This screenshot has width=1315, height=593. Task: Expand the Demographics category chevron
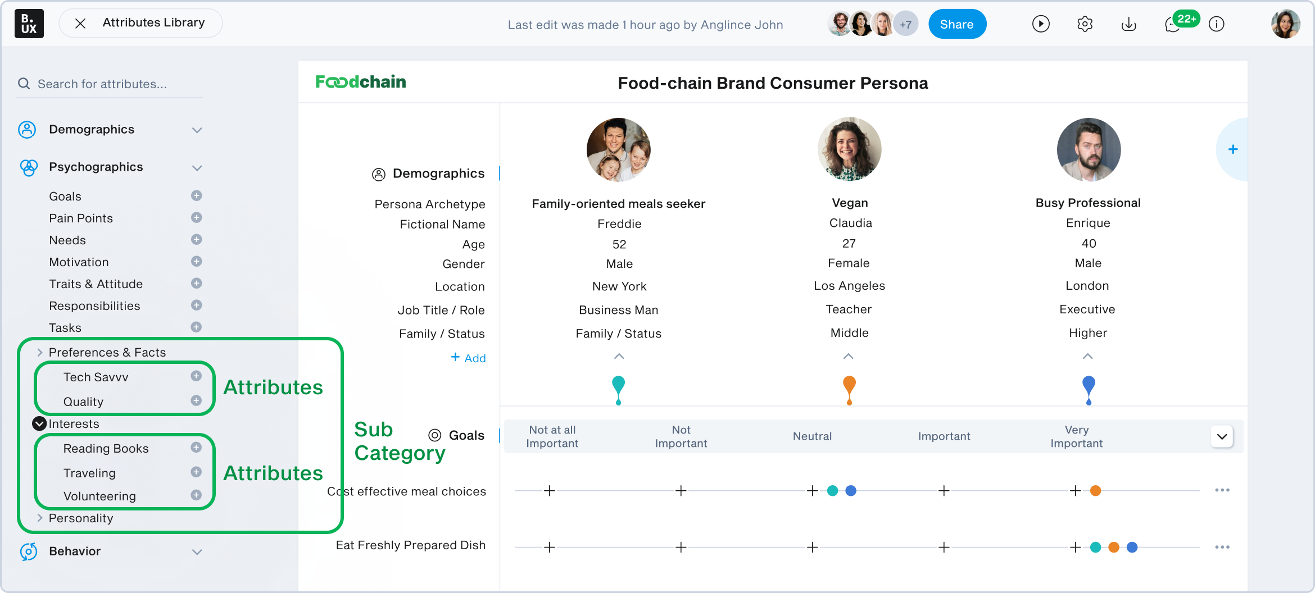pyautogui.click(x=197, y=130)
